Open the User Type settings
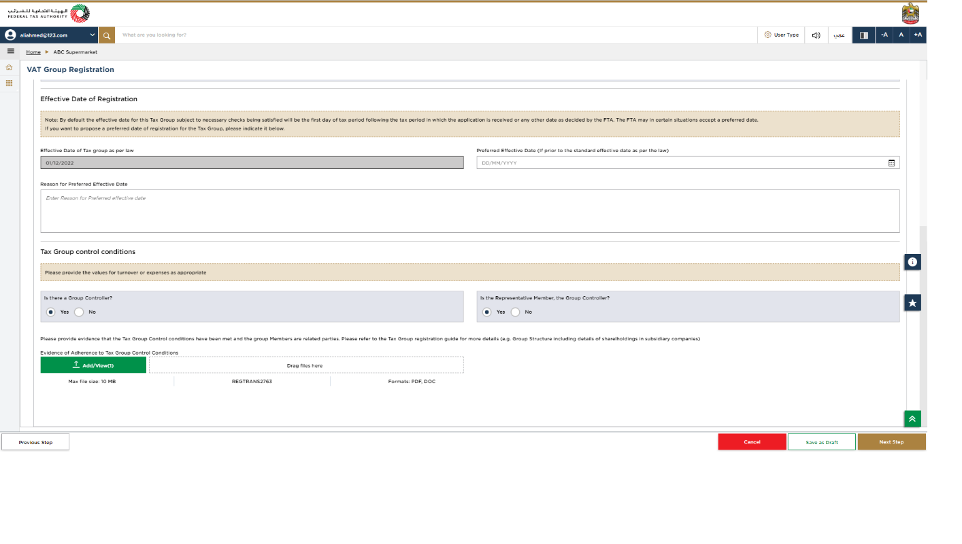 tap(781, 35)
